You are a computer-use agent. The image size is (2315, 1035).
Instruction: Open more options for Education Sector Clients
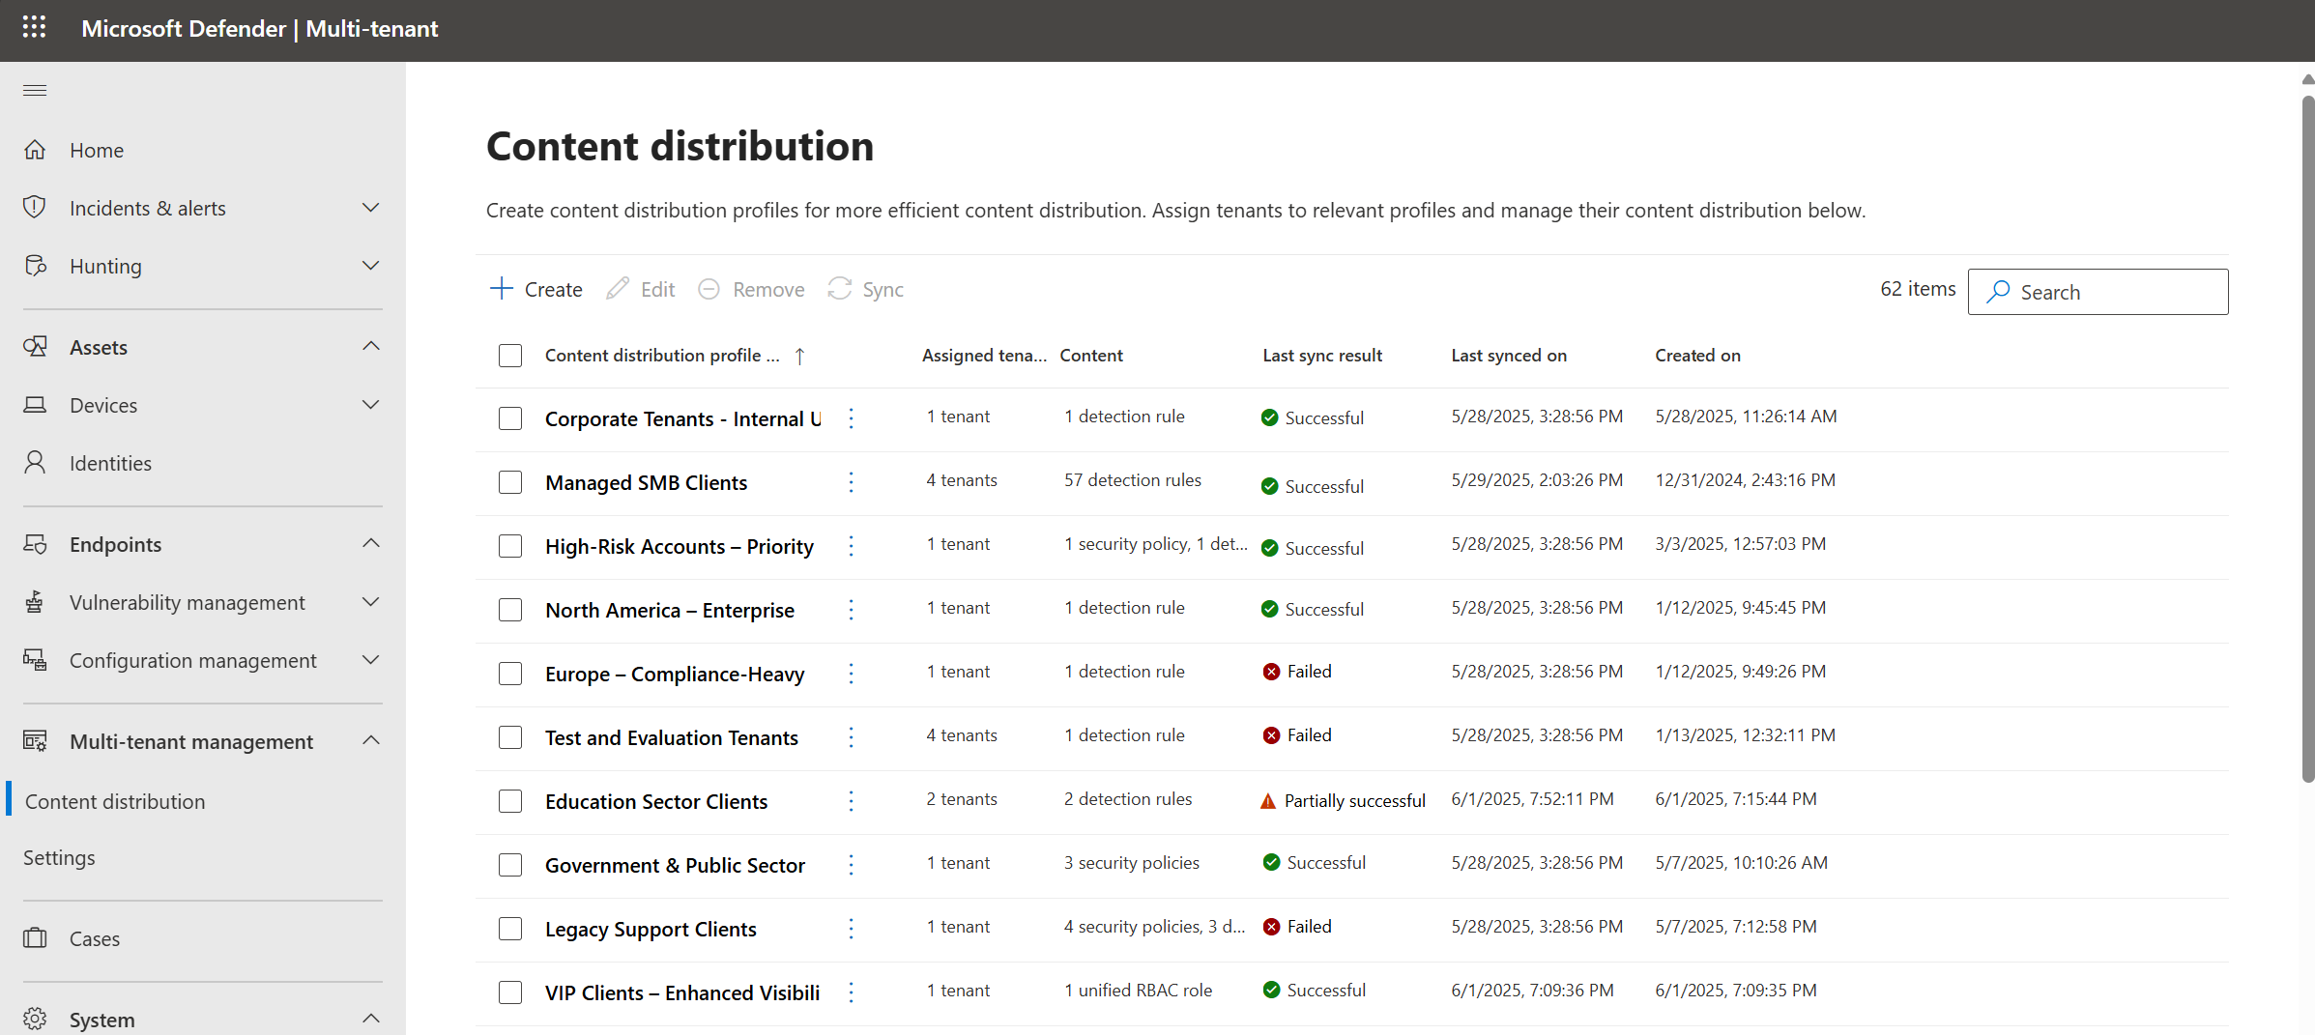click(851, 801)
